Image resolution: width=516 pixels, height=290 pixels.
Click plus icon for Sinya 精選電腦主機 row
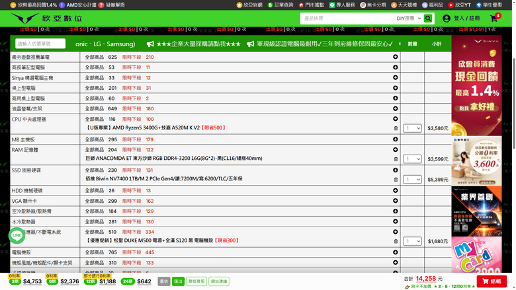395,77
